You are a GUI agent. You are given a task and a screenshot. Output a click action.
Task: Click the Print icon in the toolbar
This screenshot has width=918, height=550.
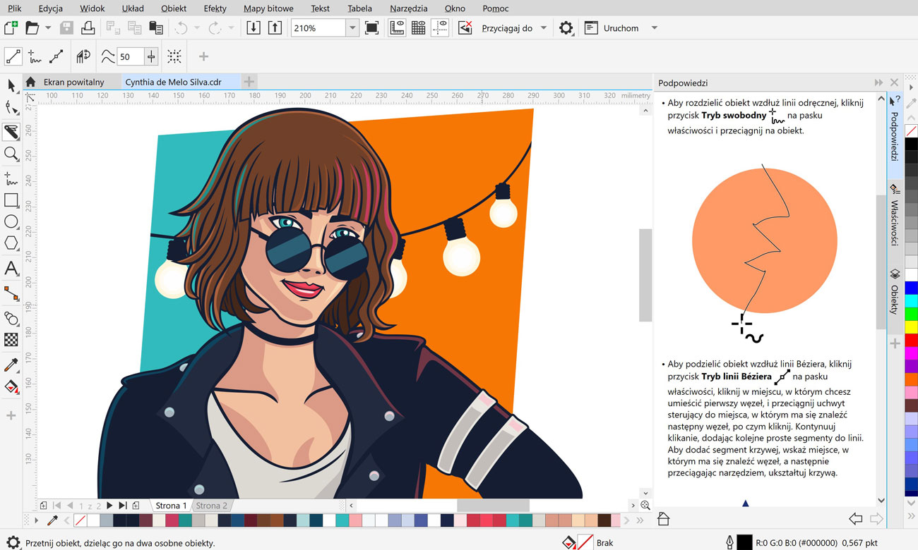[x=88, y=28]
